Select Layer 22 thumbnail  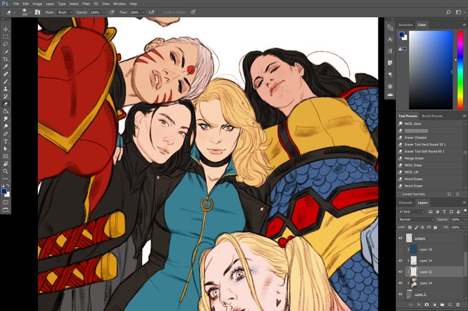click(x=414, y=272)
